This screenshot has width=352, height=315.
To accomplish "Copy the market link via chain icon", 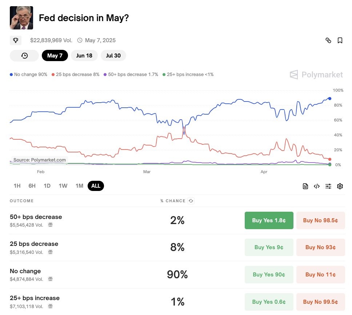I will [x=328, y=40].
